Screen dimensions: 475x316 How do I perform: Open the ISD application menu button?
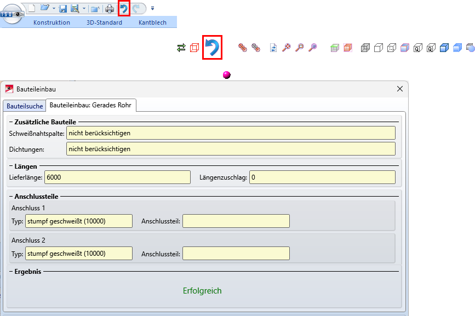pos(12,13)
